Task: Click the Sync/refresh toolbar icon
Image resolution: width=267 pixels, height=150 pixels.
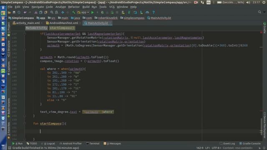Action: pos(19,12)
